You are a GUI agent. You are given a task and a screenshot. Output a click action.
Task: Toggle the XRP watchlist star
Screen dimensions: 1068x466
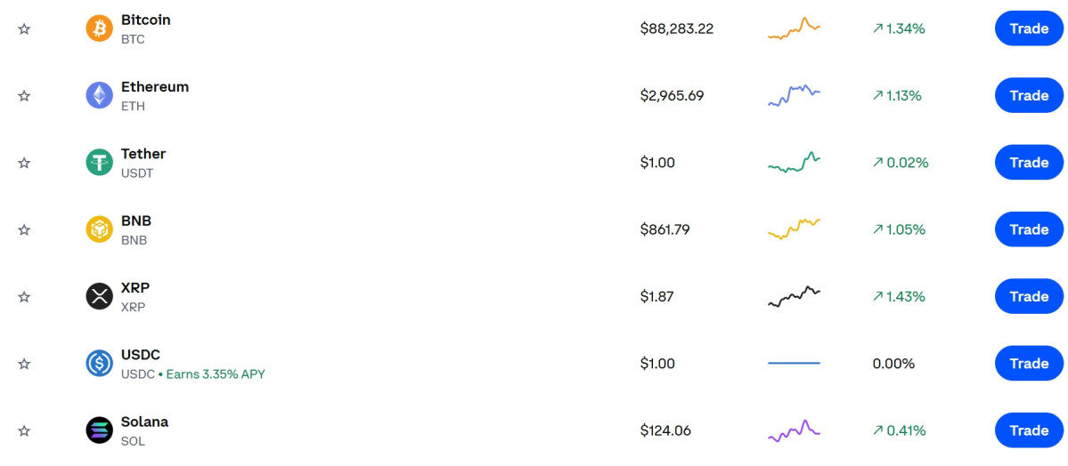pyautogui.click(x=24, y=296)
